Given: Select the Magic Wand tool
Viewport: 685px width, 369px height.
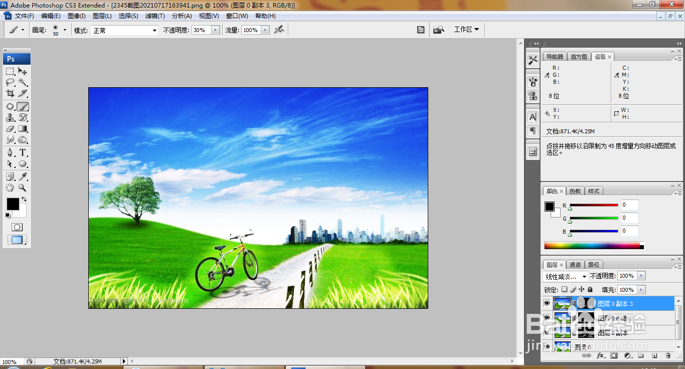Looking at the screenshot, I should 23,82.
